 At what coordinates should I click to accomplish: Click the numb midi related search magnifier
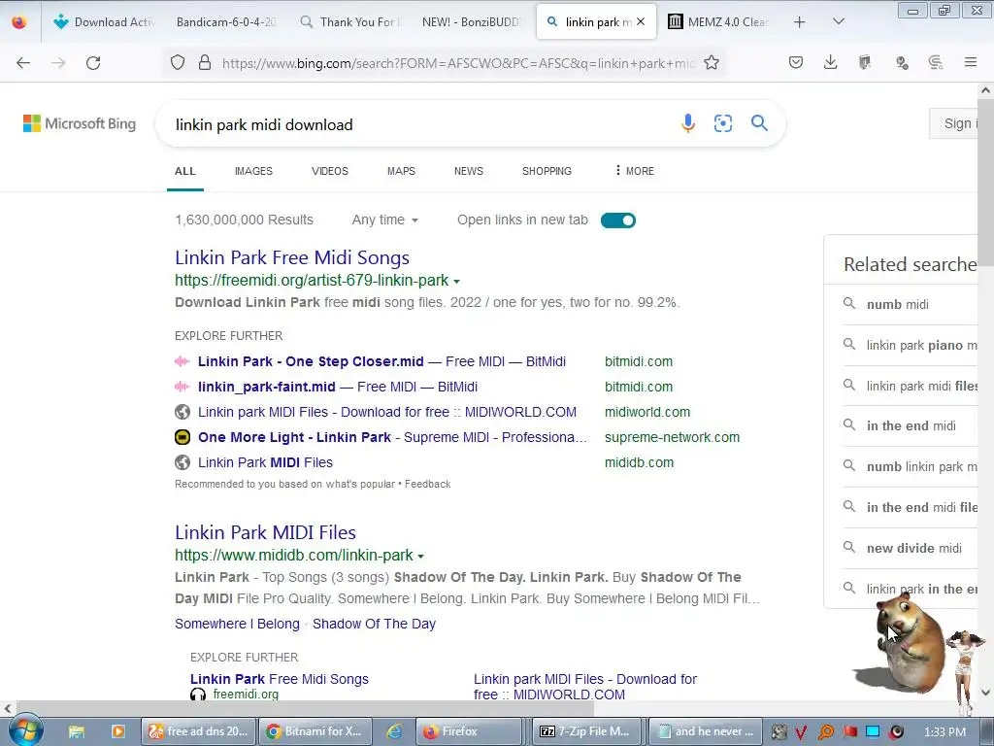pos(849,304)
